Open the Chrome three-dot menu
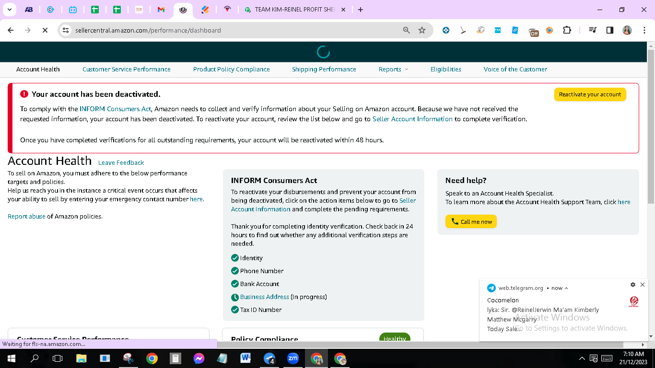 [644, 30]
